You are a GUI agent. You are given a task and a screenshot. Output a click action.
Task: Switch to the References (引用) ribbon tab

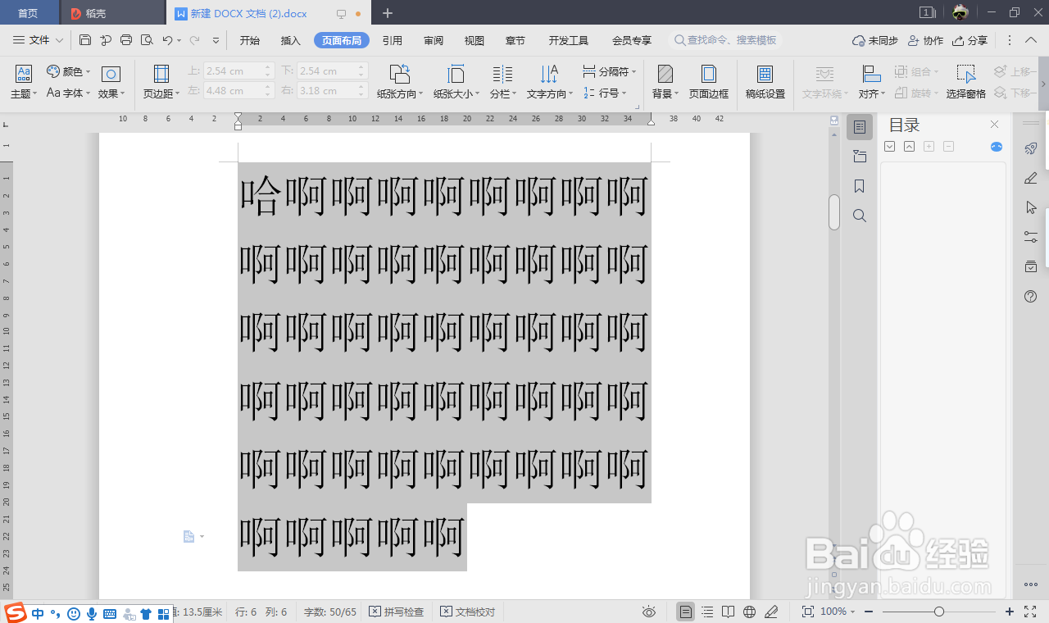coord(393,40)
